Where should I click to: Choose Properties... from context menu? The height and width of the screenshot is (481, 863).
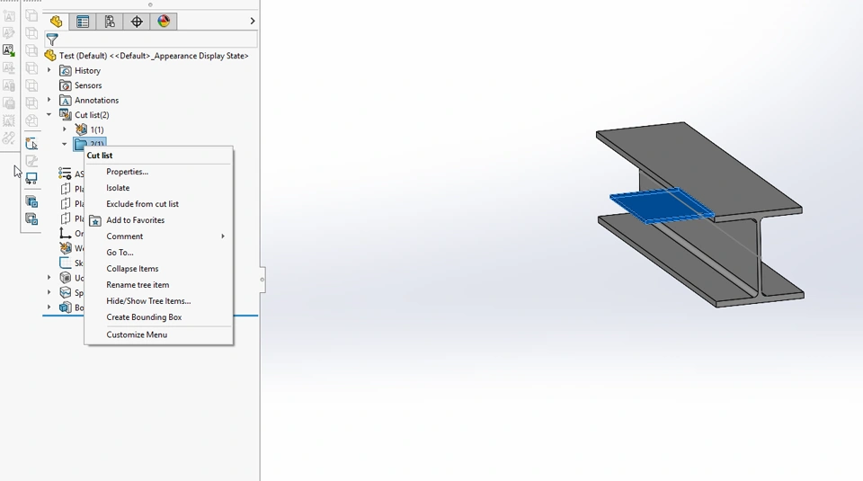(x=127, y=172)
